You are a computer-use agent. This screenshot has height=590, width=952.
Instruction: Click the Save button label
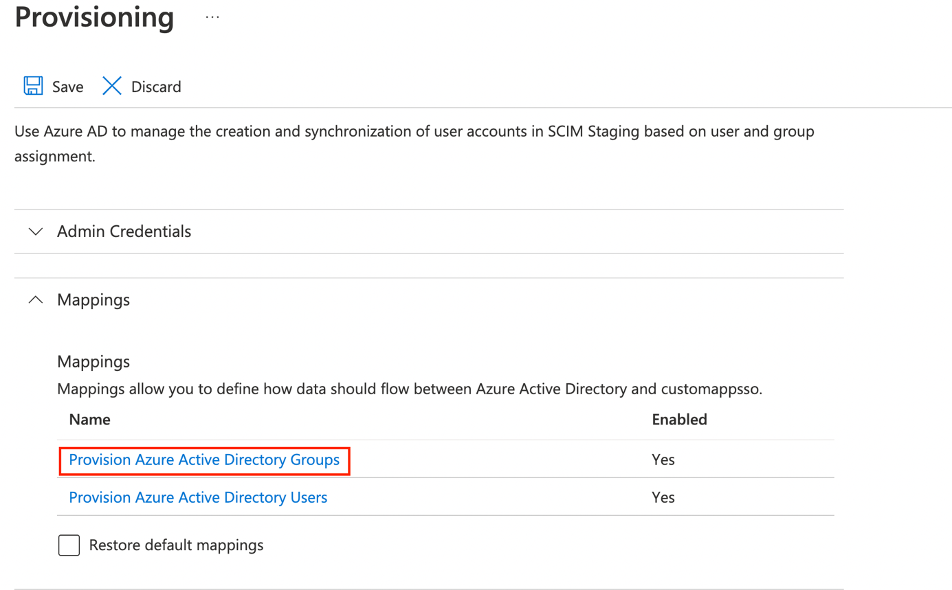point(67,87)
